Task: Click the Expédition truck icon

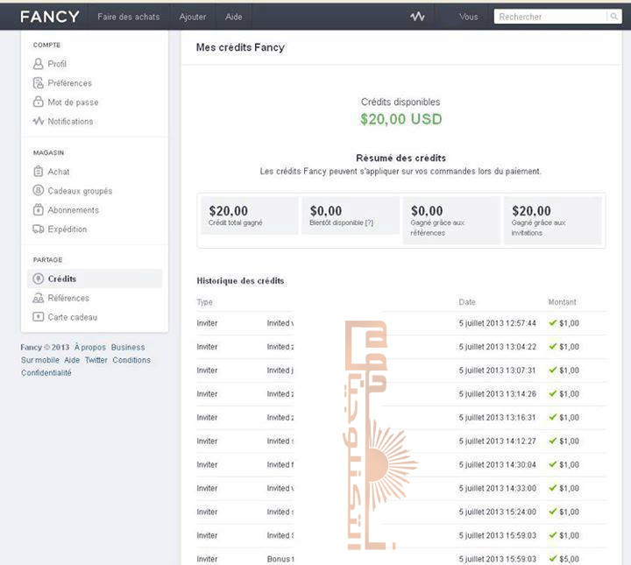Action: 39,229
